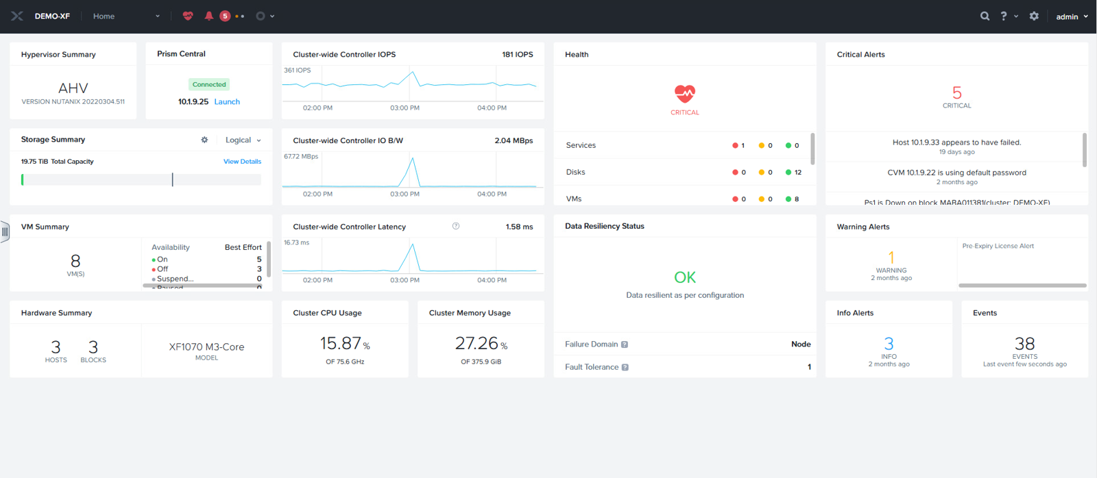The height and width of the screenshot is (478, 1097).
Task: Click the On VMs status row
Action: pyautogui.click(x=206, y=260)
